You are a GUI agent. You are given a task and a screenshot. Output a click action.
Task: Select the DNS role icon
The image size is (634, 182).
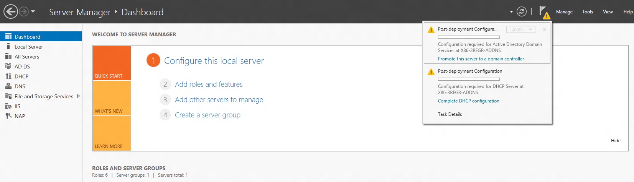coord(8,86)
